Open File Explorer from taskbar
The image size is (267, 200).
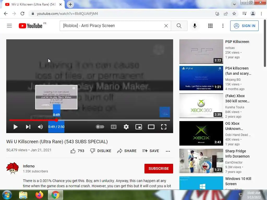click(23, 195)
